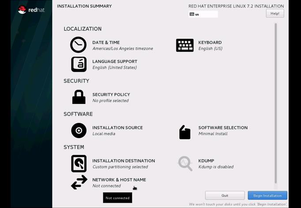The image size is (301, 208).
Task: Click 'Kdump is disabled' status text
Action: [216, 167]
